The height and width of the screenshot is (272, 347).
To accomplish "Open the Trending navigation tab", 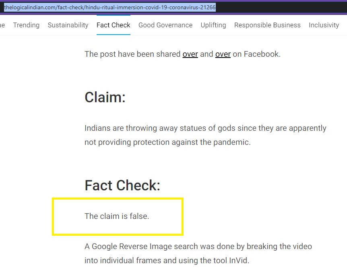I will 26,25.
